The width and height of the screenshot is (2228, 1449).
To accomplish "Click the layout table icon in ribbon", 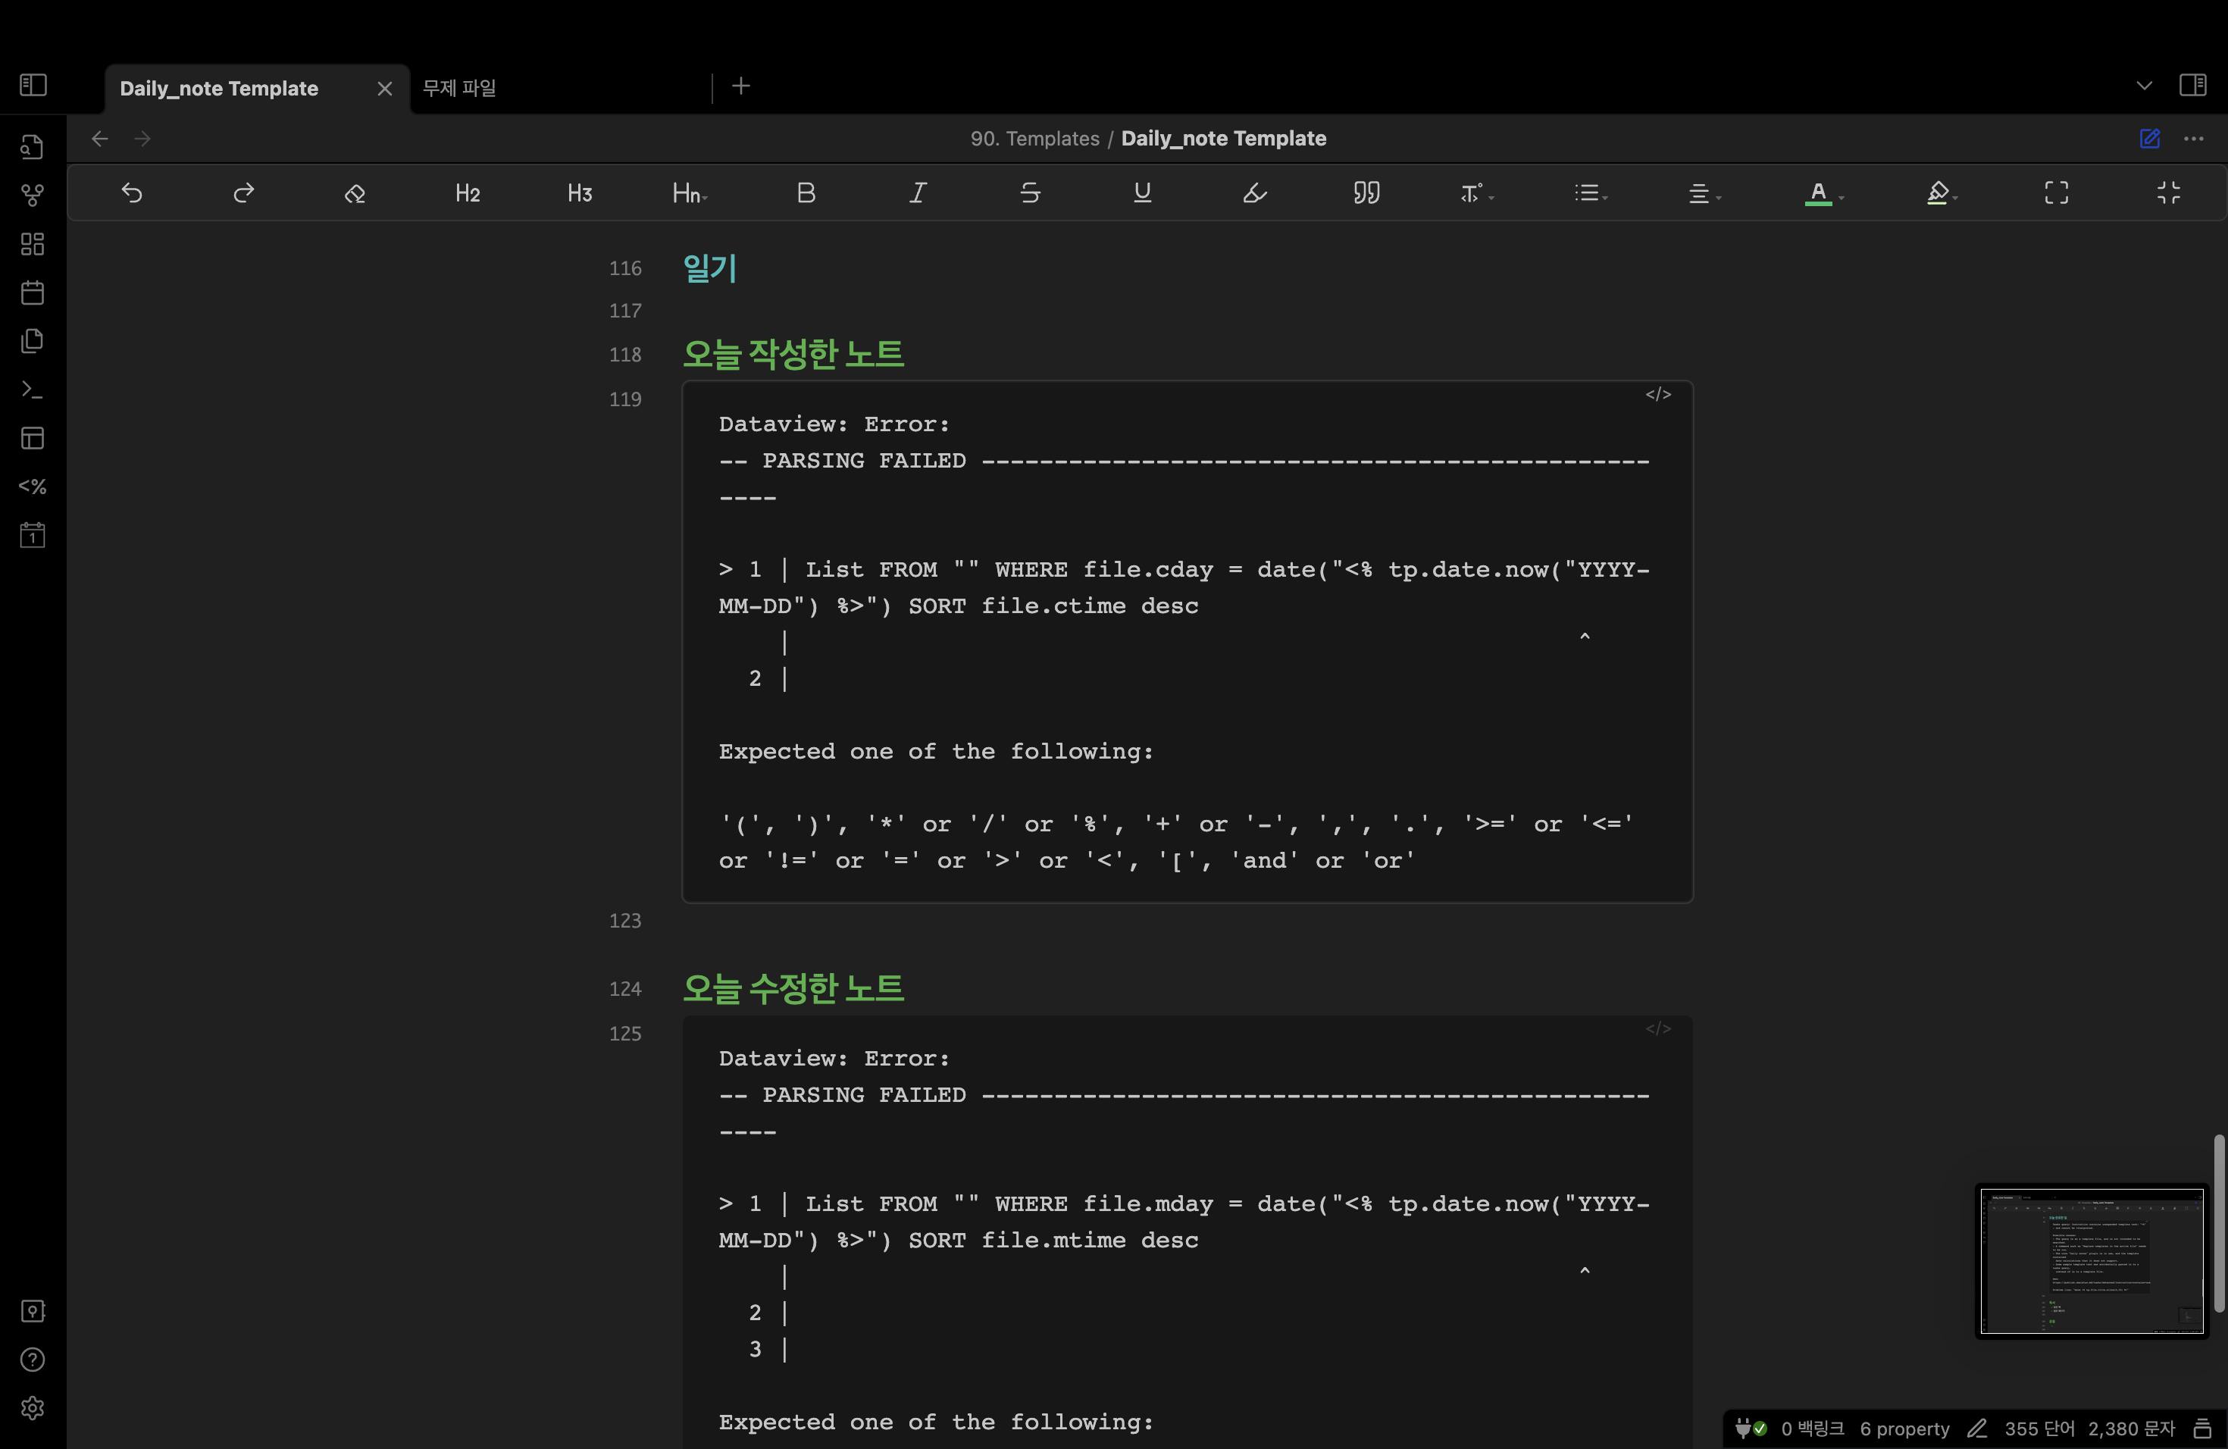I will [x=33, y=438].
